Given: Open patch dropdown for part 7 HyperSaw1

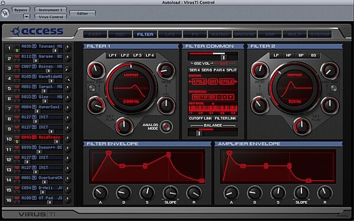Looking at the screenshot, I should (x=34, y=107).
